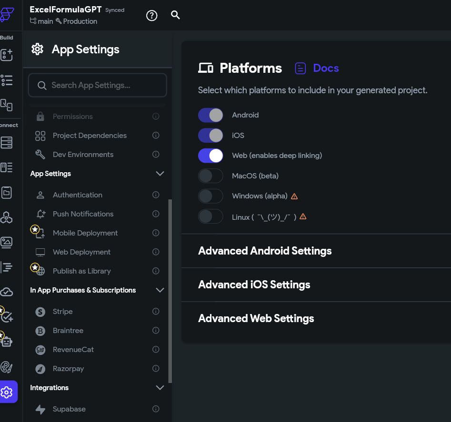Open Supabase integration settings
This screenshot has width=451, height=422.
coord(98,409)
